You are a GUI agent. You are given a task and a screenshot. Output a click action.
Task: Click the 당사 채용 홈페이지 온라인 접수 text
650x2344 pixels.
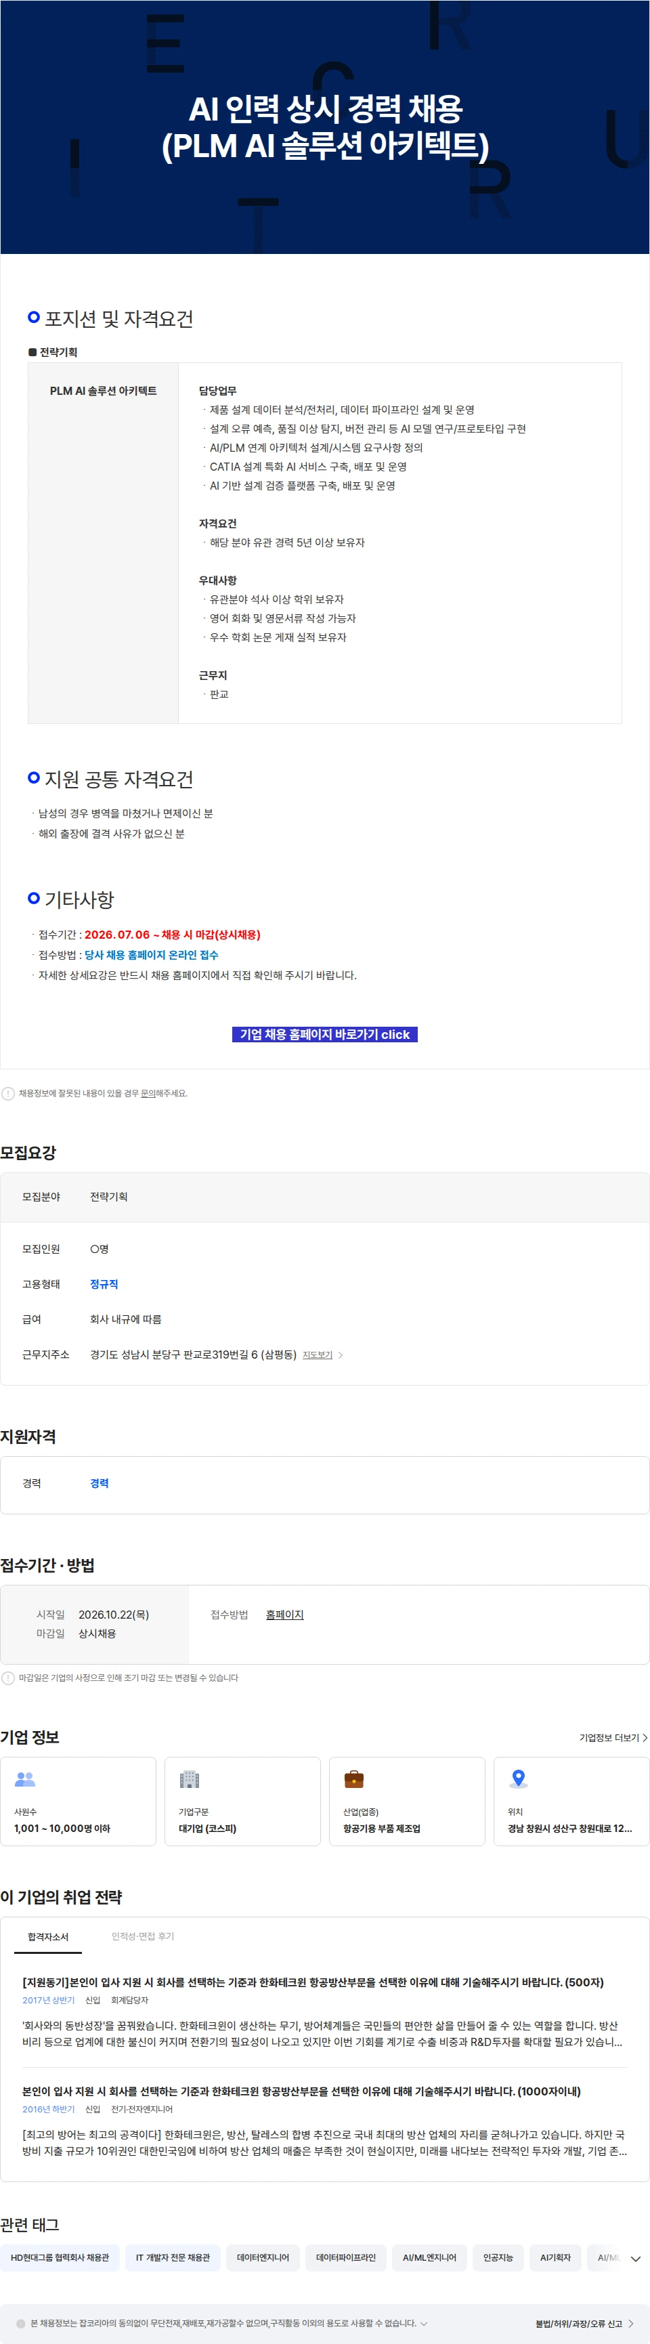click(x=151, y=954)
